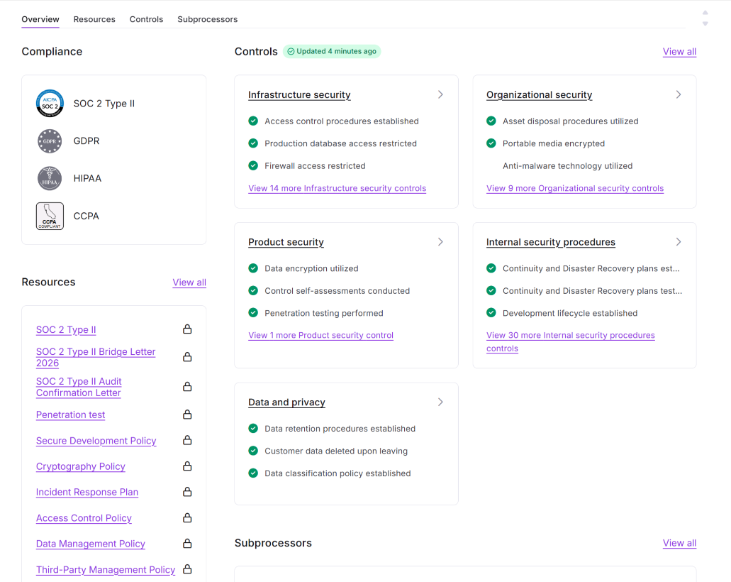Open the Subprocessors tab

pyautogui.click(x=208, y=19)
